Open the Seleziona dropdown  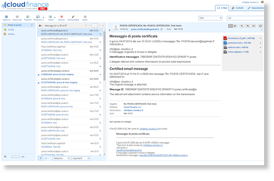61,158
